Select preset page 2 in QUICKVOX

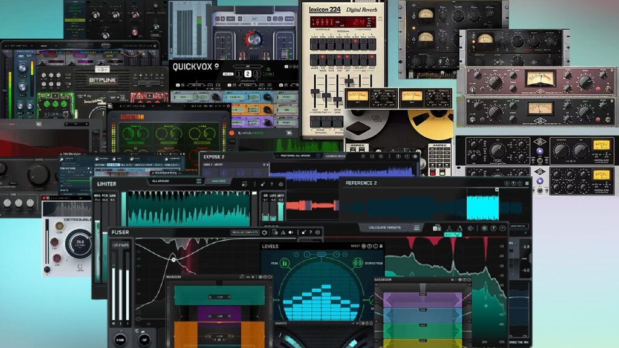coord(247,74)
